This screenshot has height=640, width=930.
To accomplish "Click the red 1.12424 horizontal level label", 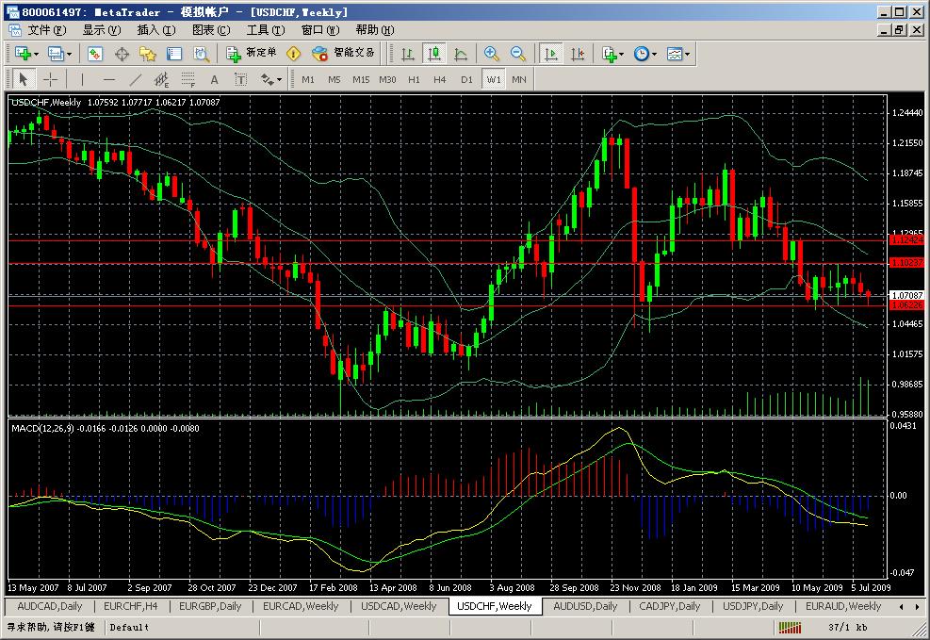I will 907,240.
